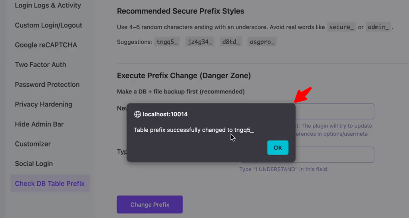Click the red arrow annotation
Viewport: 409px width, 218px height.
pos(303,94)
